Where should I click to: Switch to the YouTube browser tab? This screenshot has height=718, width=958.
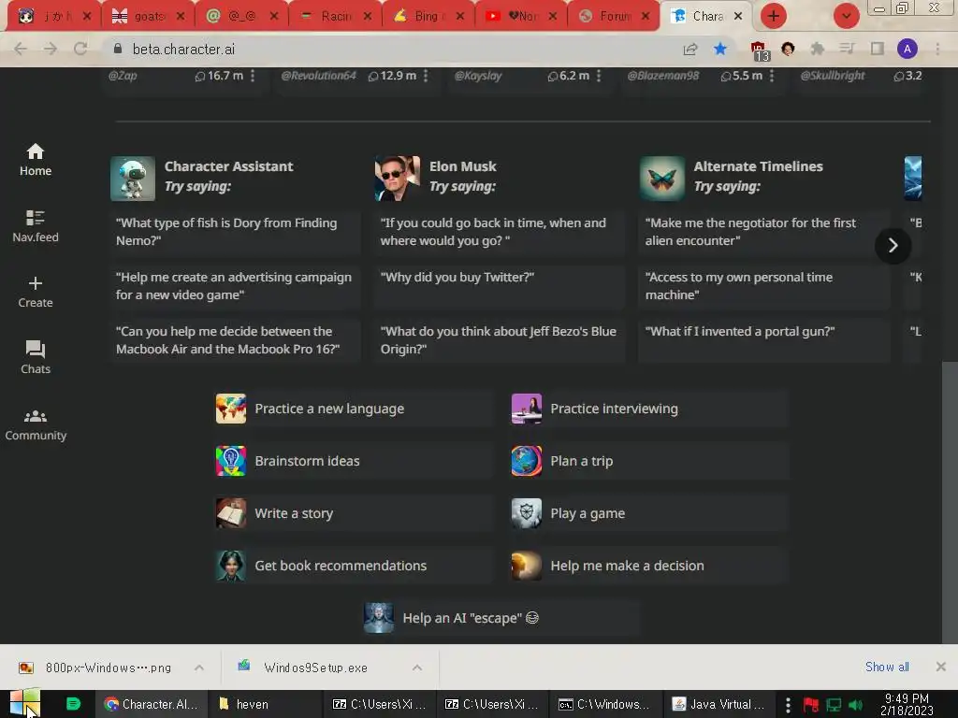pyautogui.click(x=520, y=17)
